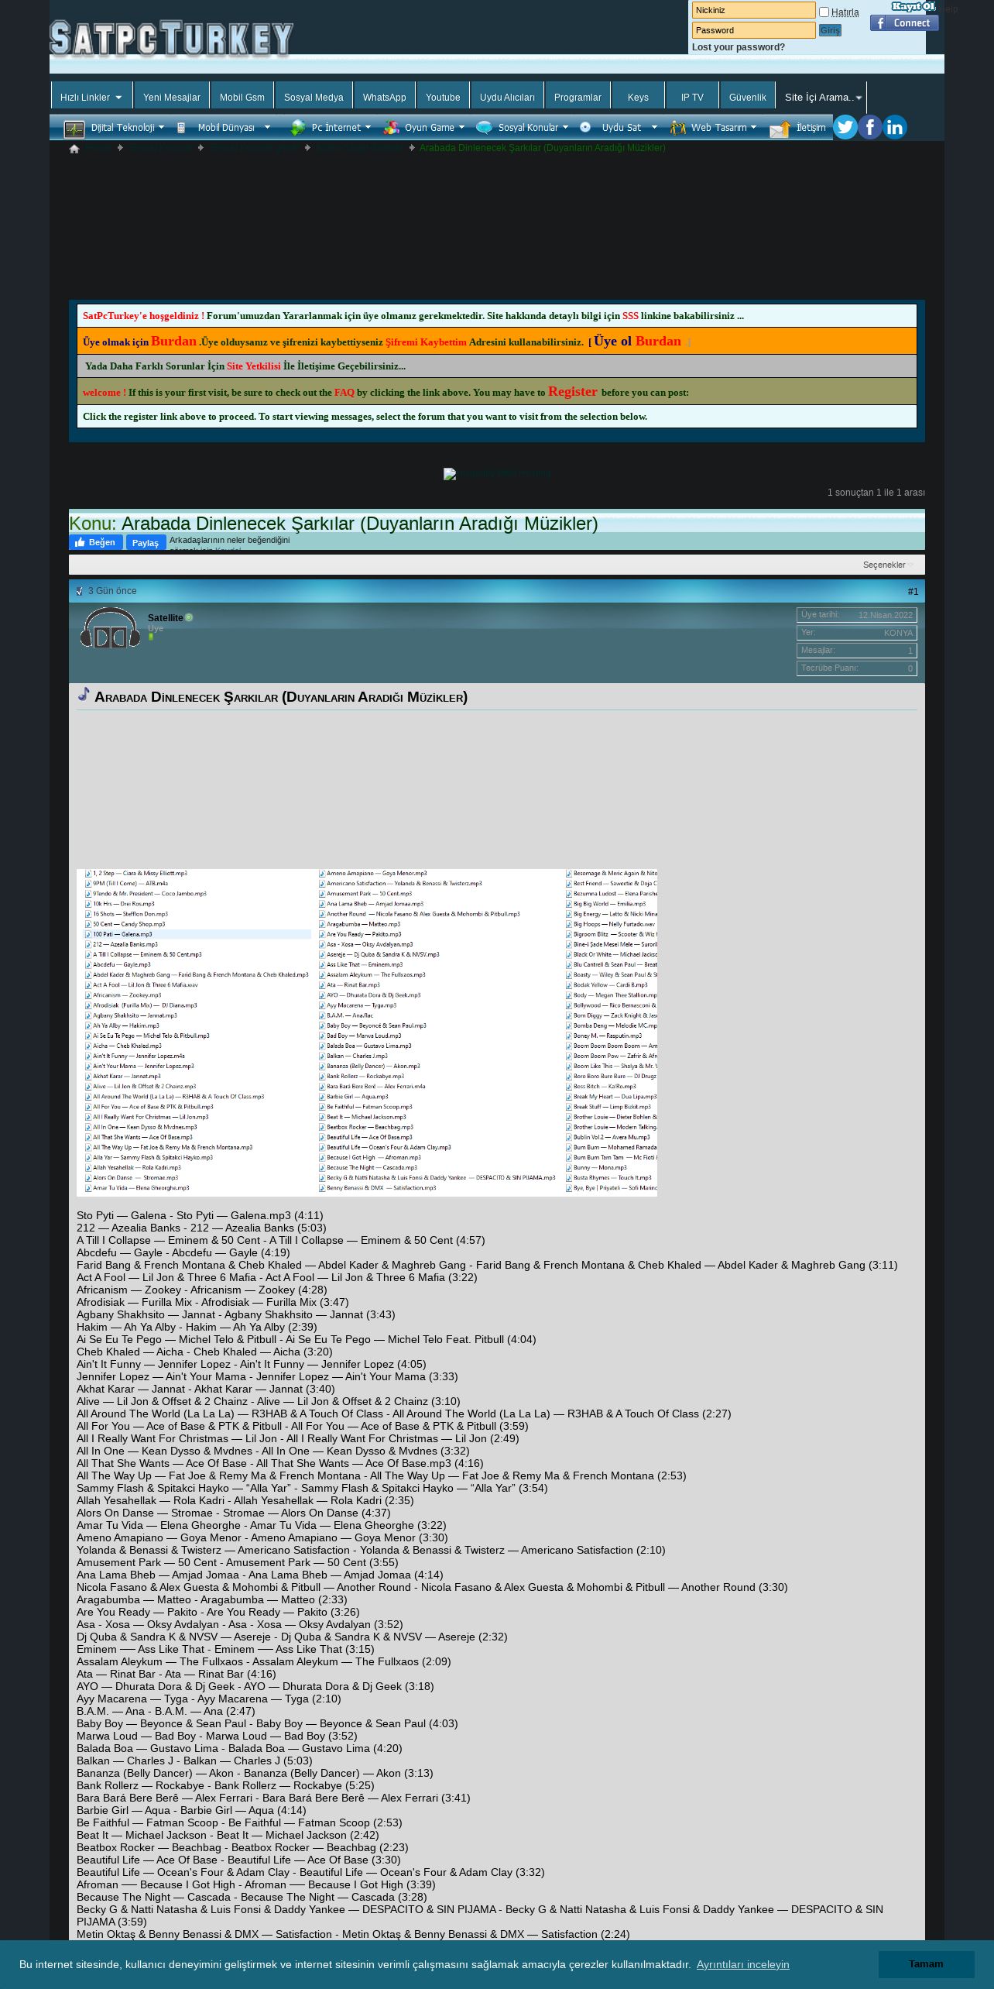Click the Facebook Beğen button

(x=96, y=542)
